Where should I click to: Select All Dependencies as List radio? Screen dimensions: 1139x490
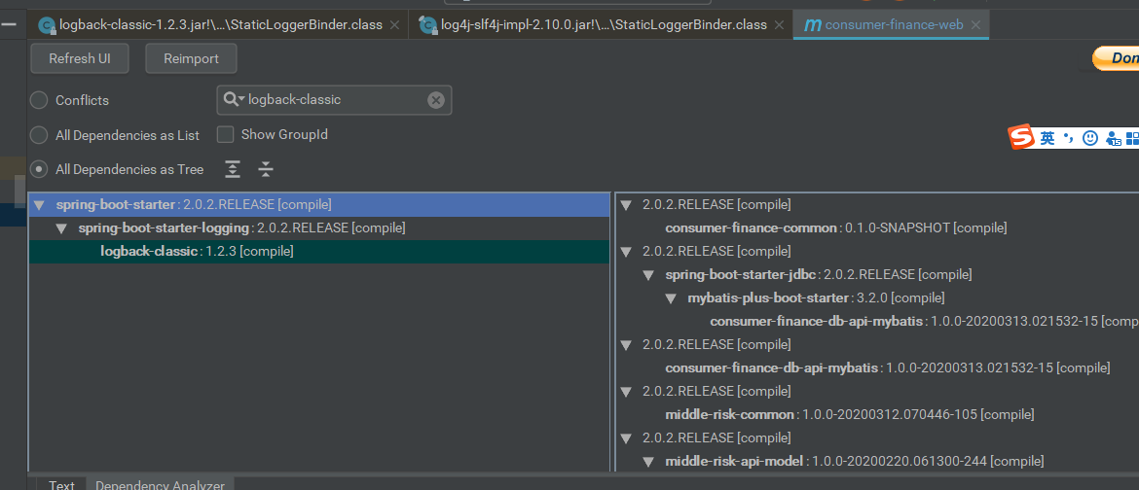pos(39,135)
